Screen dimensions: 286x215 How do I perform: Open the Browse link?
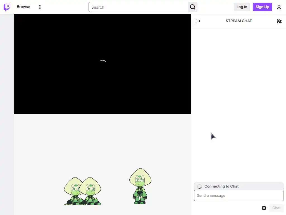click(x=23, y=7)
